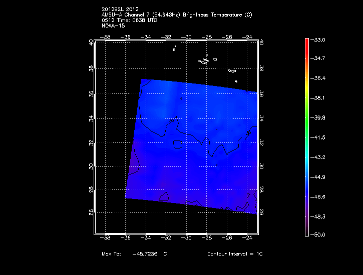Viewport: 363px width, 275px height.
Task: Click the vertical temperature color bar
Action: [307, 136]
